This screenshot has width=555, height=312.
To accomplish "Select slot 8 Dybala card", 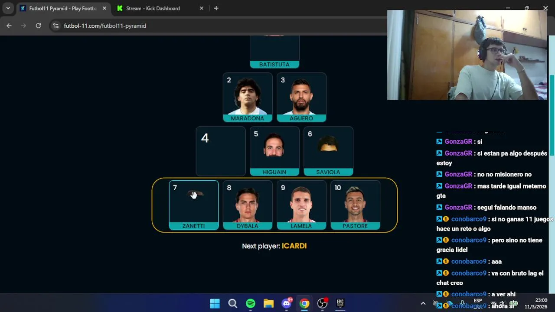I will [248, 205].
